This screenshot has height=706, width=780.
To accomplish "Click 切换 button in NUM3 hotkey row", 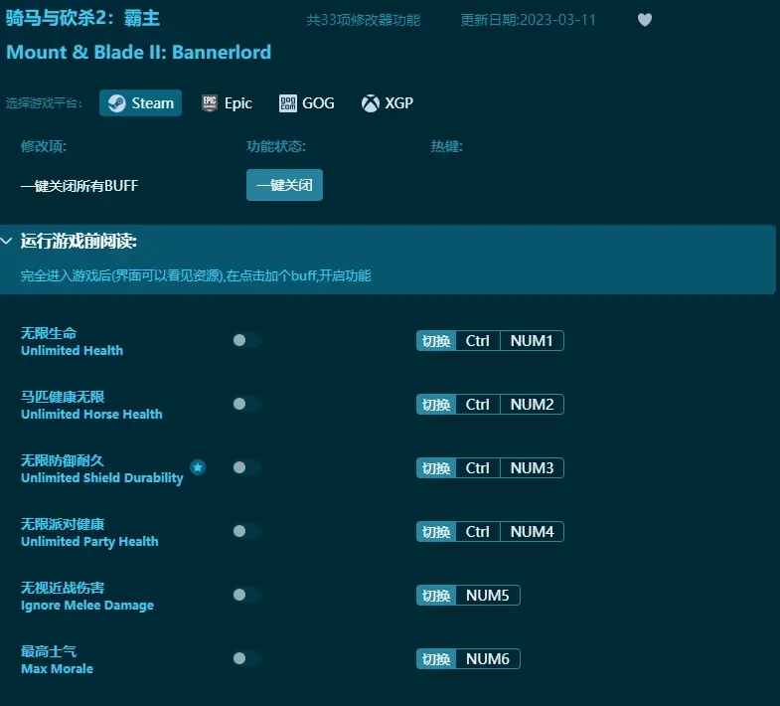I will coord(436,468).
